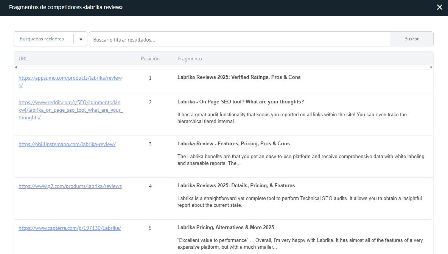Click the dropdown arrow next to Búsquedas recientes
This screenshot has width=448, height=254.
point(81,39)
